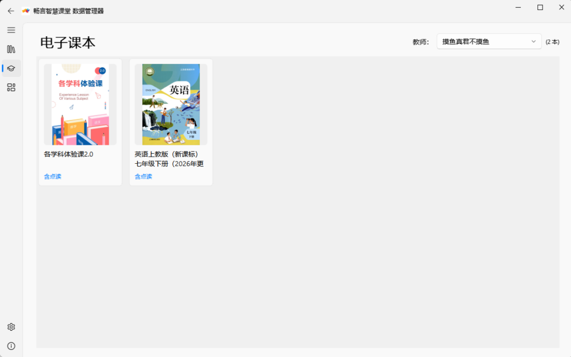Close the 数据管理器 window
The image size is (571, 357).
click(x=561, y=7)
